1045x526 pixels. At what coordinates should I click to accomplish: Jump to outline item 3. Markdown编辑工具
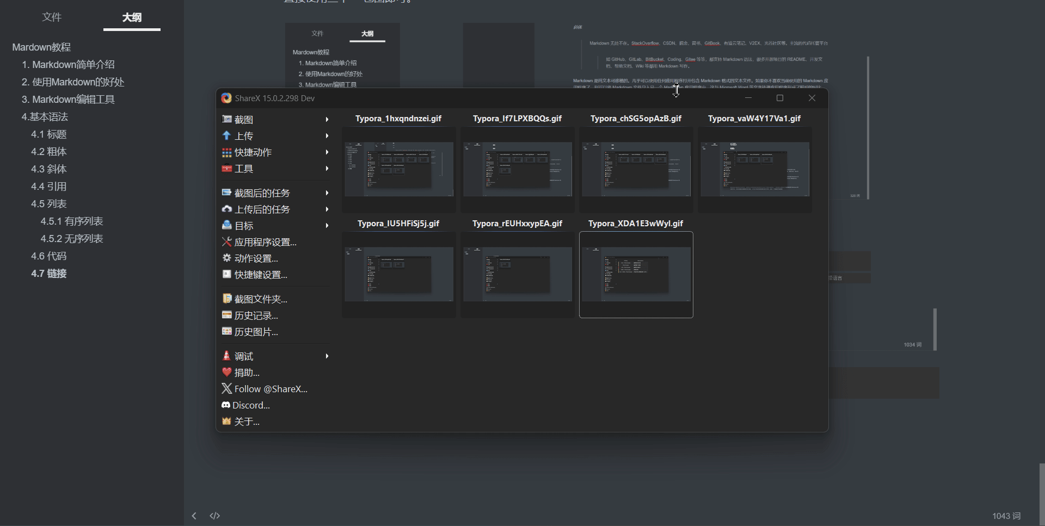[x=68, y=100]
